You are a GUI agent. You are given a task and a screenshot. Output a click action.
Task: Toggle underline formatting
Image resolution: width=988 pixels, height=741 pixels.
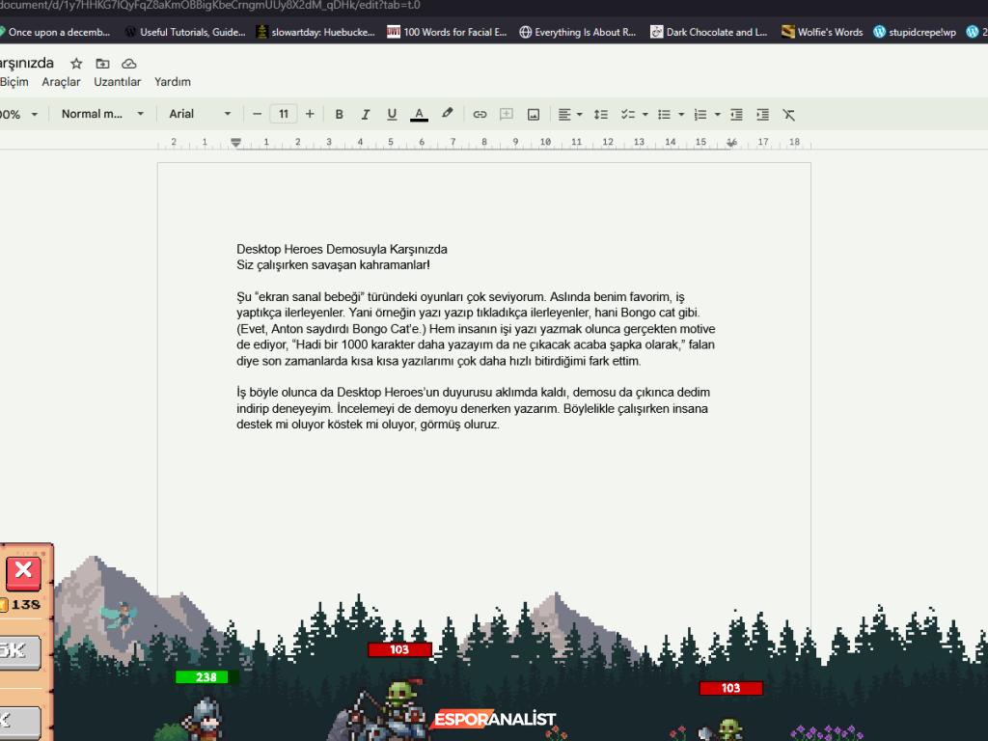(x=392, y=114)
